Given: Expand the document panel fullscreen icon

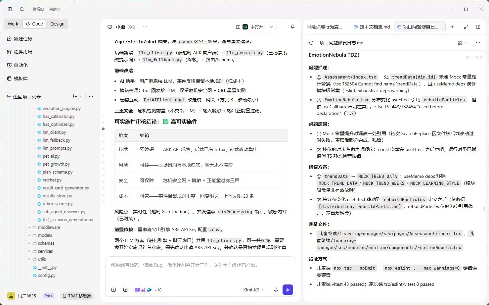Looking at the screenshot, I should click(466, 27).
